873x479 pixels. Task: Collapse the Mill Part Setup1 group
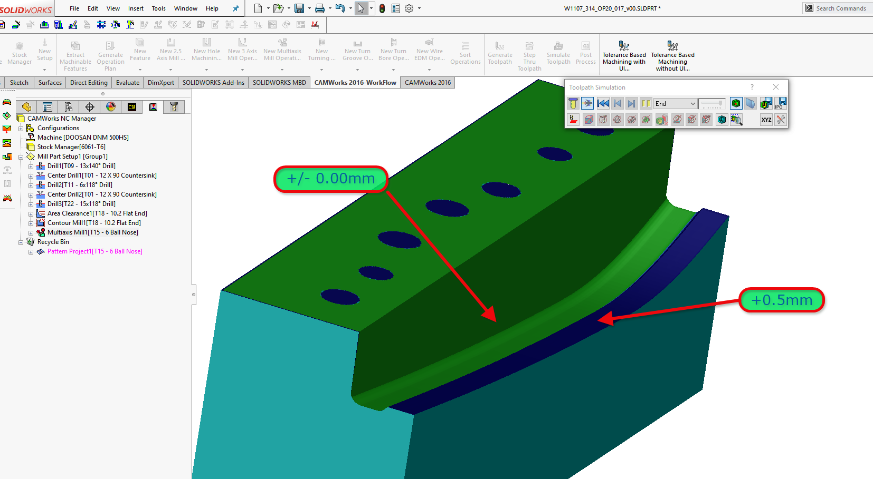pos(21,157)
